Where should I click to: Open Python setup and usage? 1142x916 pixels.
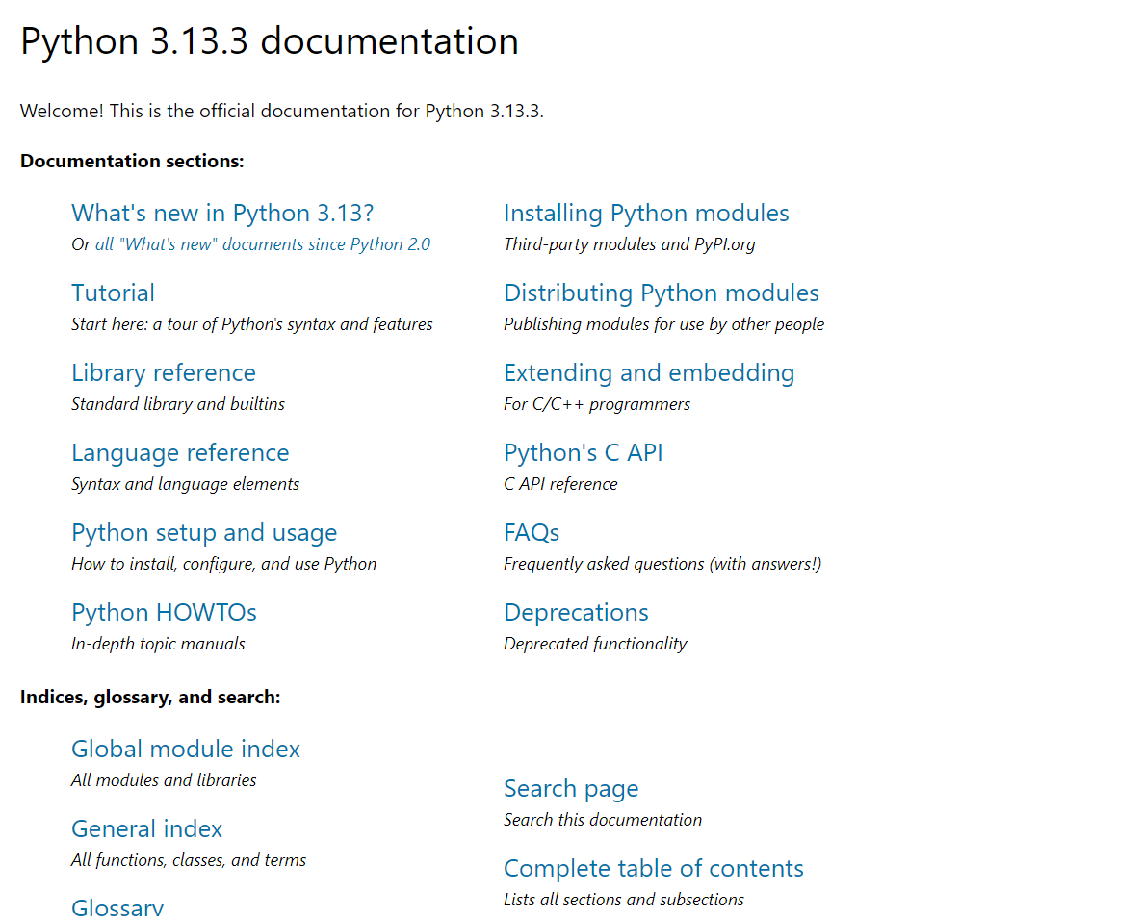[204, 533]
